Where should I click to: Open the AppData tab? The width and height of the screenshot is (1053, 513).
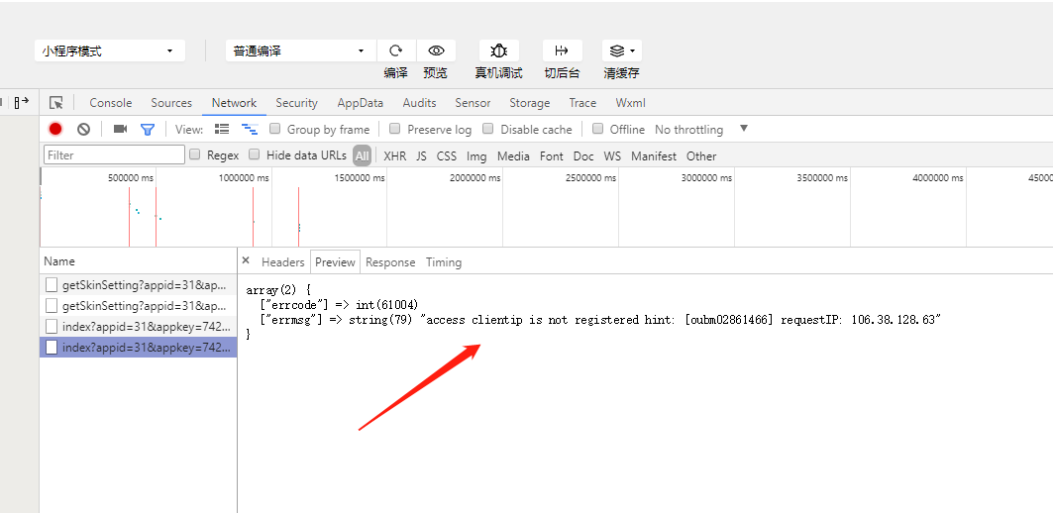360,103
